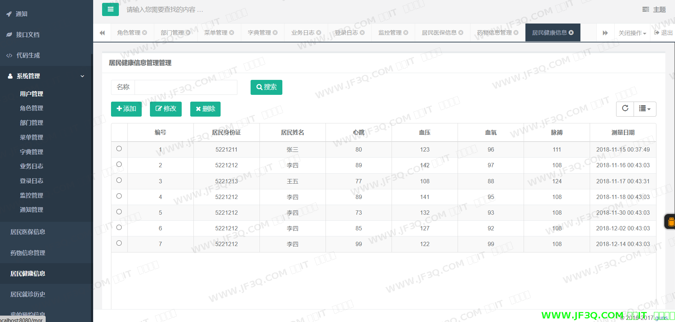Select radio button for row 张三
The image size is (675, 322).
pyautogui.click(x=119, y=149)
